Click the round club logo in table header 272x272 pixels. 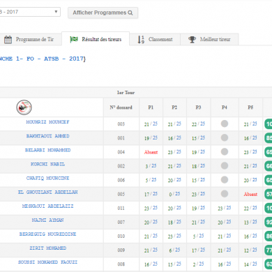coord(24,107)
